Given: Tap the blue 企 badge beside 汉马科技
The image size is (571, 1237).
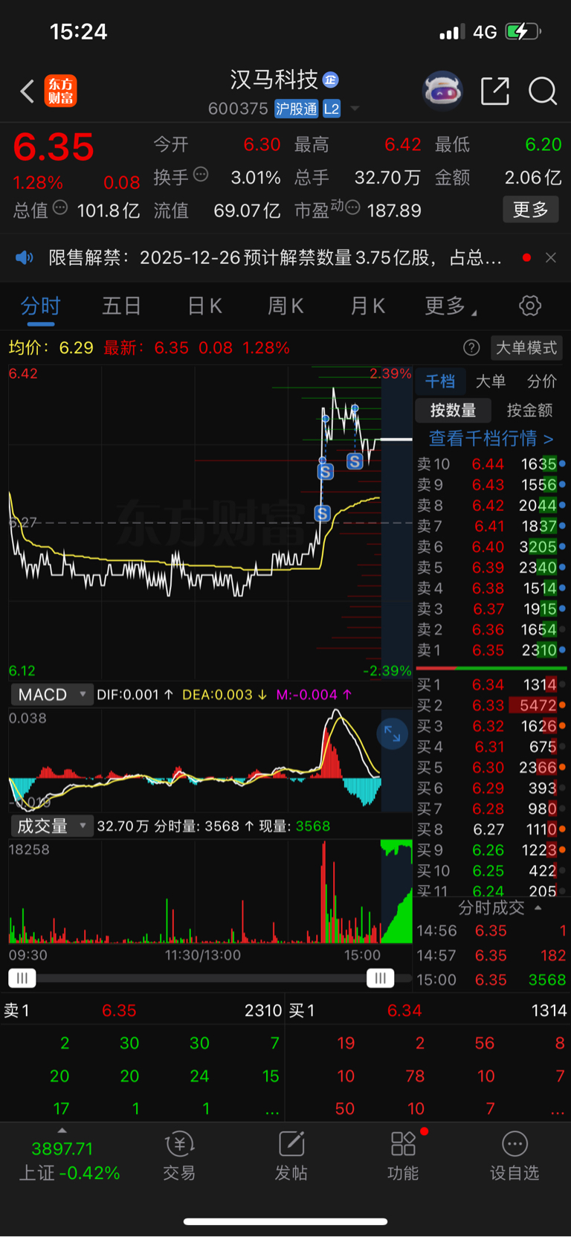Looking at the screenshot, I should [331, 80].
